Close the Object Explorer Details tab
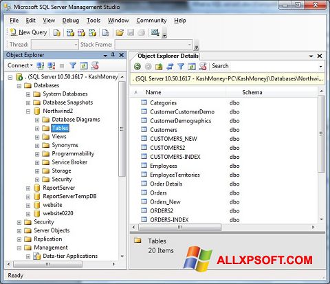 pos(320,56)
